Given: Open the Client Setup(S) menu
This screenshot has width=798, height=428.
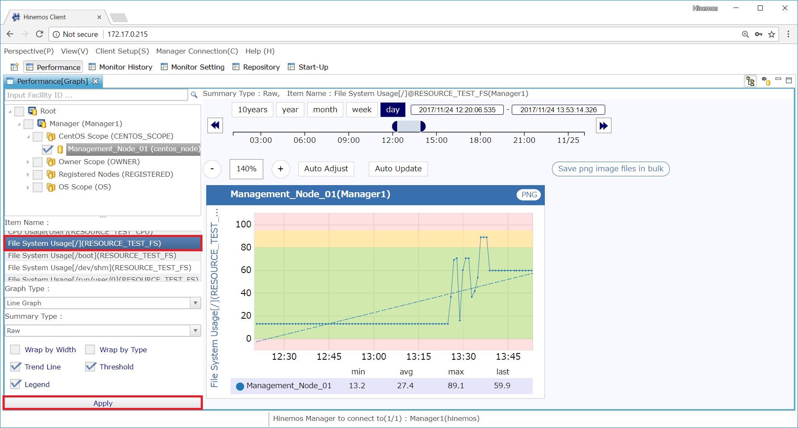Looking at the screenshot, I should 122,51.
